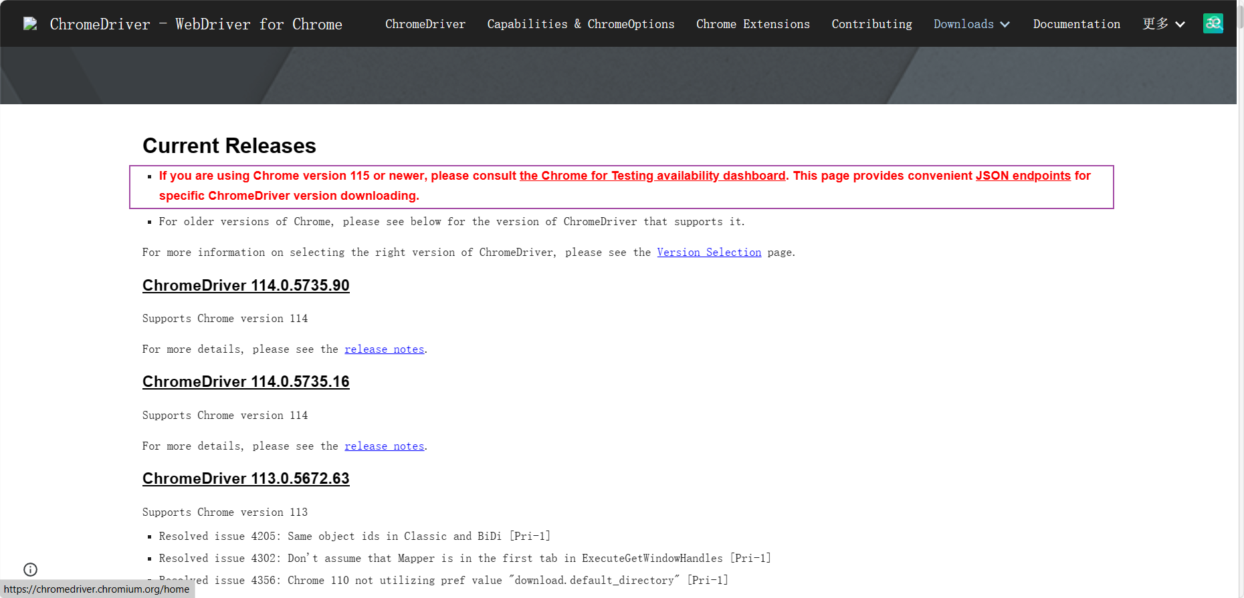Screen dimensions: 1244x598
Task: Open ChromeDriver 114.0.5735.16 heading link
Action: tap(245, 382)
